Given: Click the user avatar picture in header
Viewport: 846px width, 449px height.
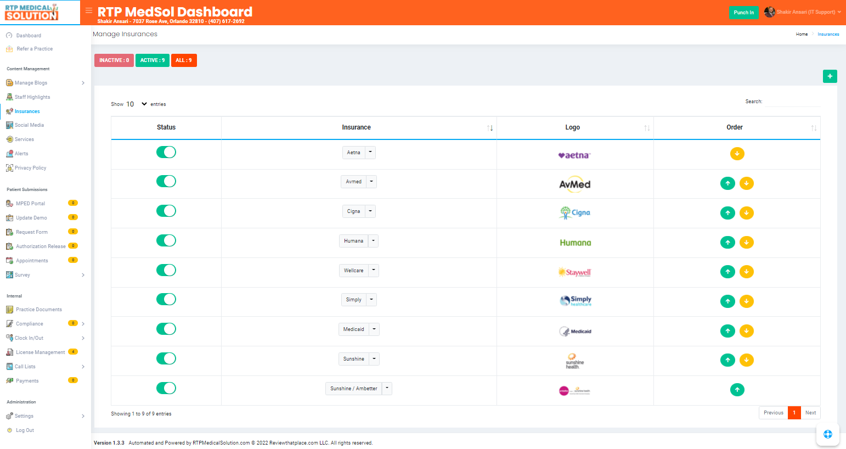Looking at the screenshot, I should [x=769, y=12].
